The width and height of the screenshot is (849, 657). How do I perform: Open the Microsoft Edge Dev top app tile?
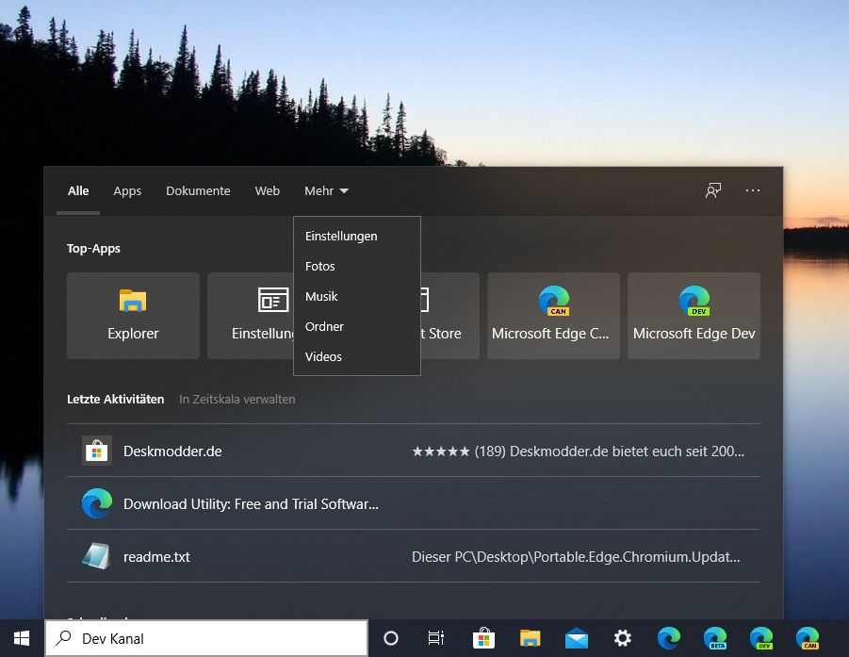pyautogui.click(x=694, y=316)
